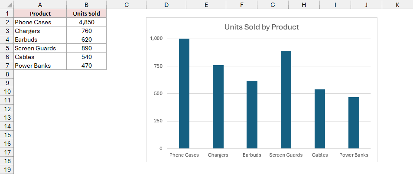Select column F header
Viewport: 413px width, 174px height.
pyautogui.click(x=241, y=4)
